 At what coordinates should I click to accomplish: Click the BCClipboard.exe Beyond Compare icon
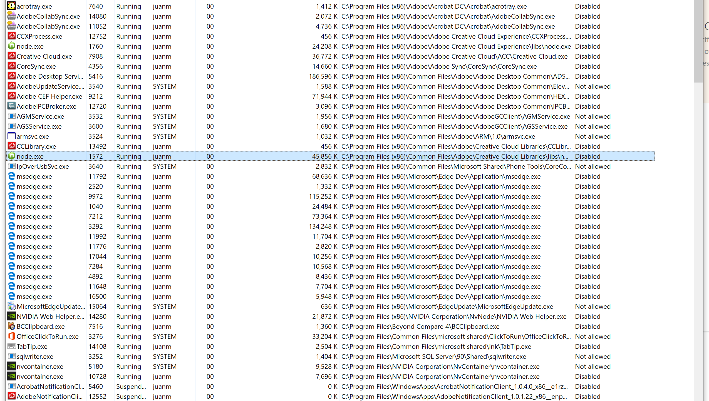[11, 326]
